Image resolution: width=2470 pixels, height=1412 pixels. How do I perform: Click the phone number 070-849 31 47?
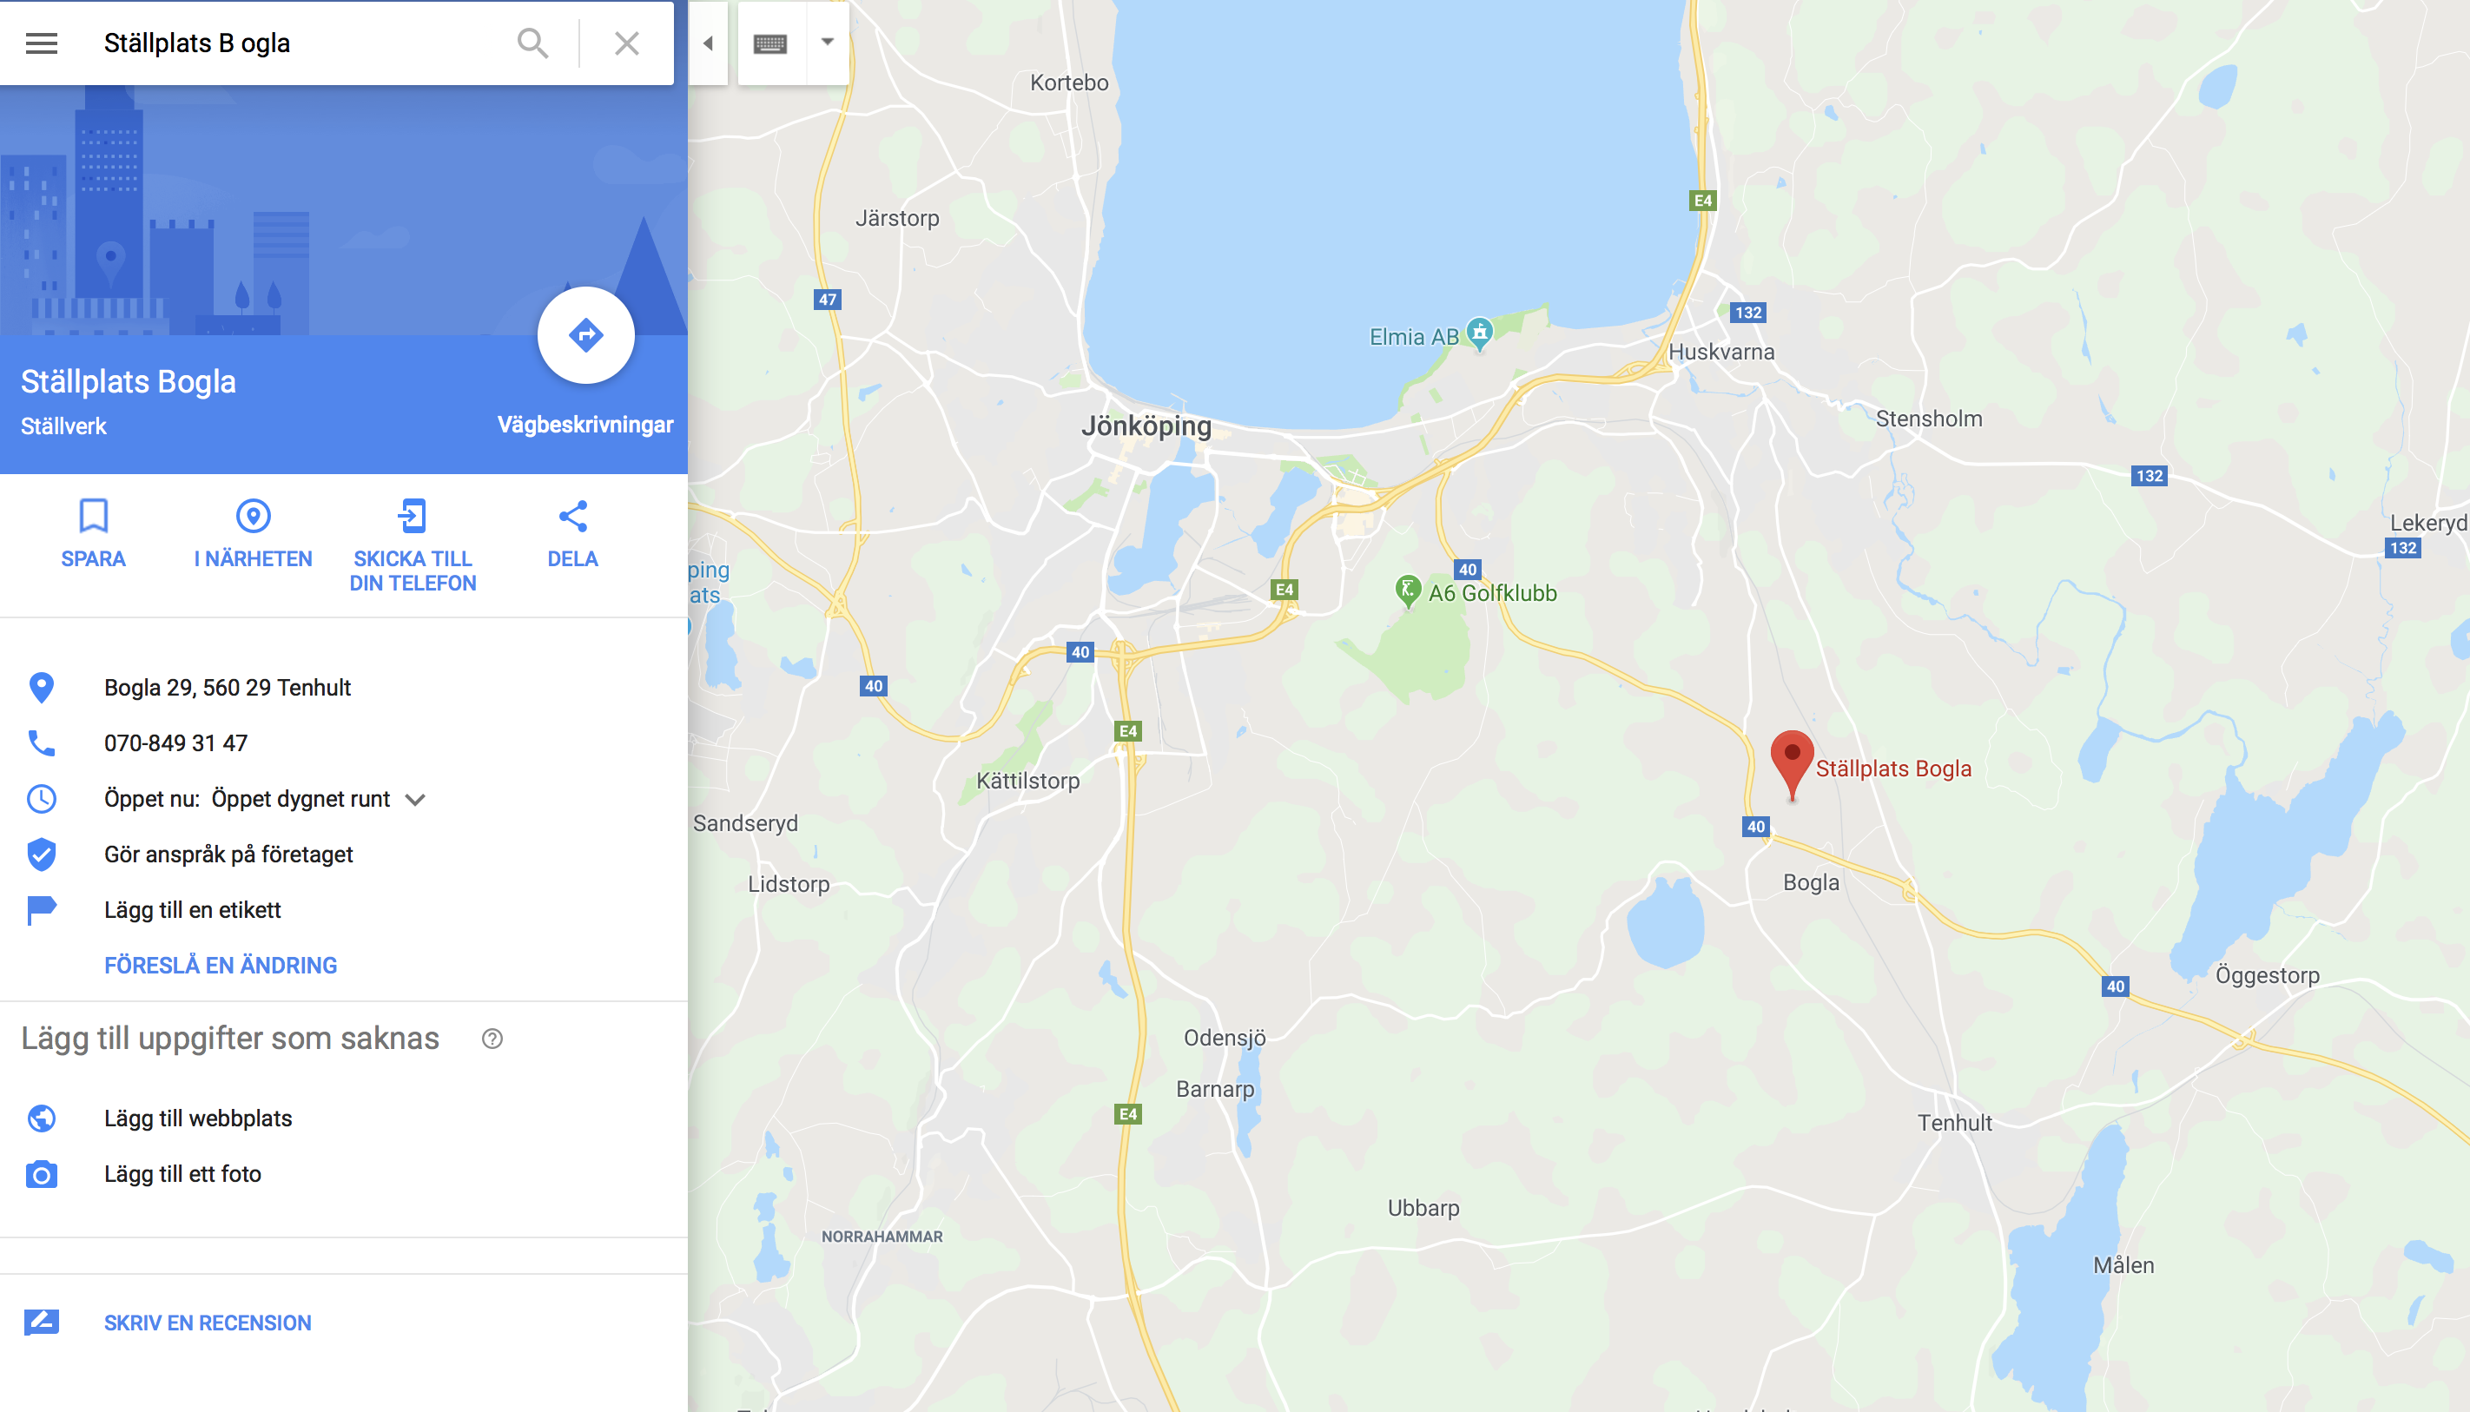[x=175, y=742]
